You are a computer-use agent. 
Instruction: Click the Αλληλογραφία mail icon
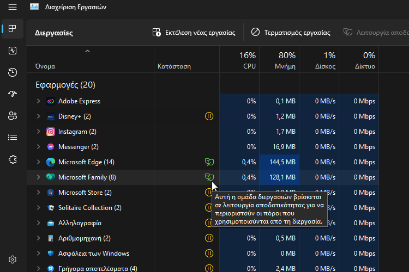click(x=51, y=223)
